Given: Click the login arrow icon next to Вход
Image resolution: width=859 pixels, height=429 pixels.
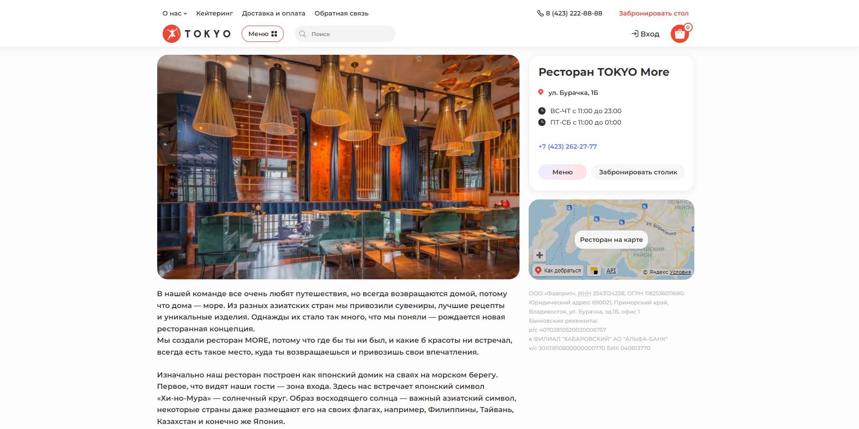Looking at the screenshot, I should (x=635, y=34).
